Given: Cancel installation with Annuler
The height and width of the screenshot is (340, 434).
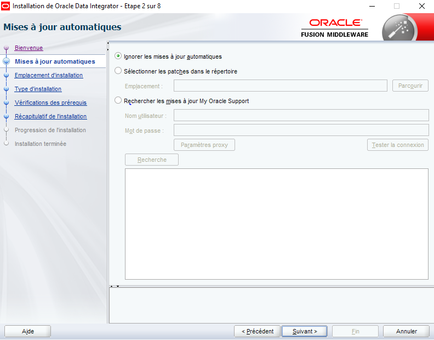Looking at the screenshot, I should point(406,331).
